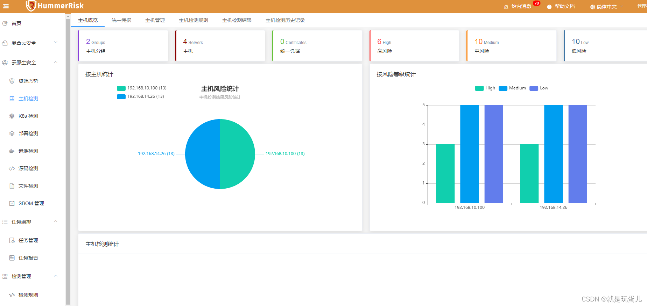647x306 pixels.
Task: Click the blue pie slice 192.168.14.26
Action: [203, 154]
